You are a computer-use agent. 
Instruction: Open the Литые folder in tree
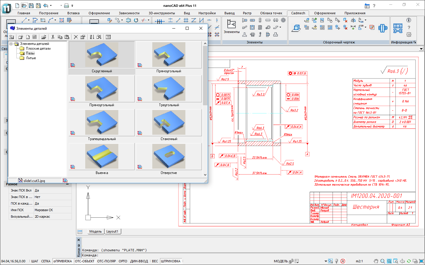31,58
